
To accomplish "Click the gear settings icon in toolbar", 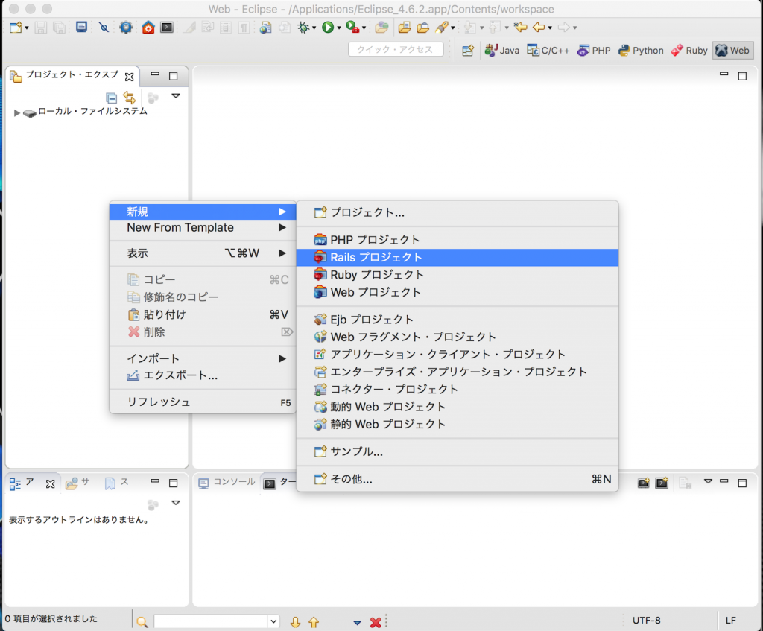I will 125,28.
